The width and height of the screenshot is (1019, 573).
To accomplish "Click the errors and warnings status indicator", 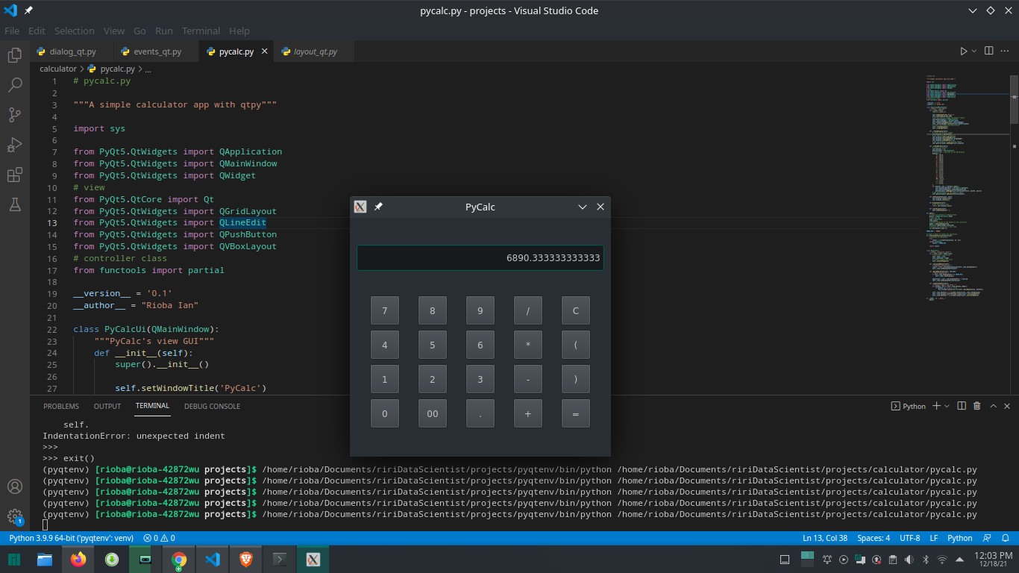I will tap(159, 538).
